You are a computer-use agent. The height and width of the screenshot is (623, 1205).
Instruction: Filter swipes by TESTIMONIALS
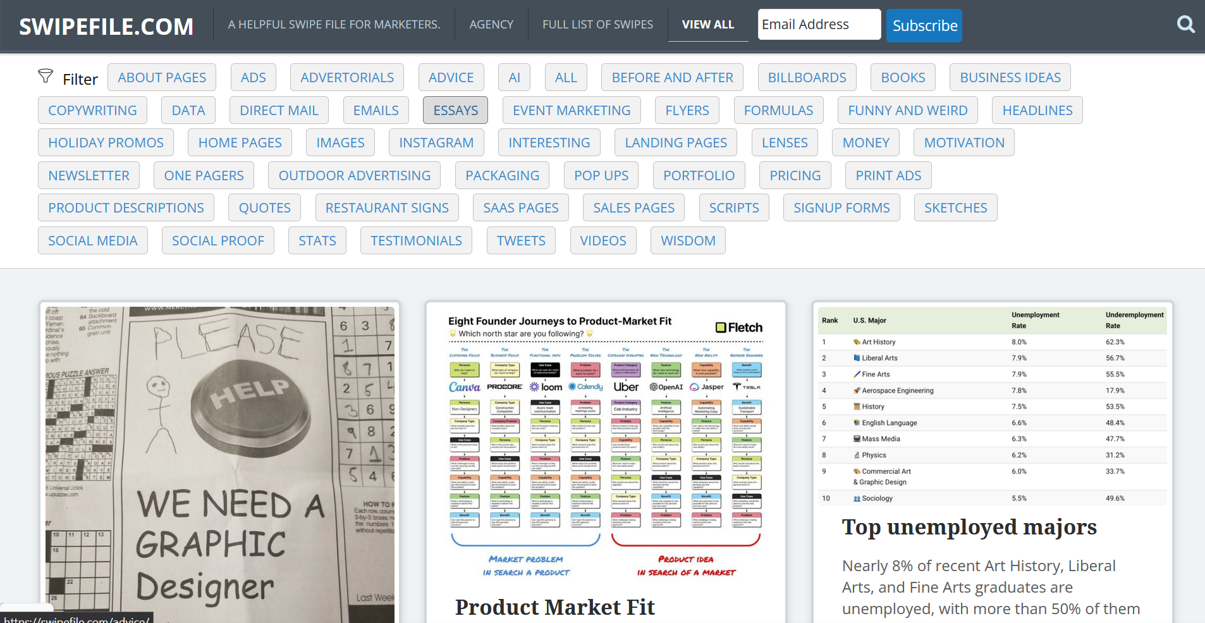[416, 241]
